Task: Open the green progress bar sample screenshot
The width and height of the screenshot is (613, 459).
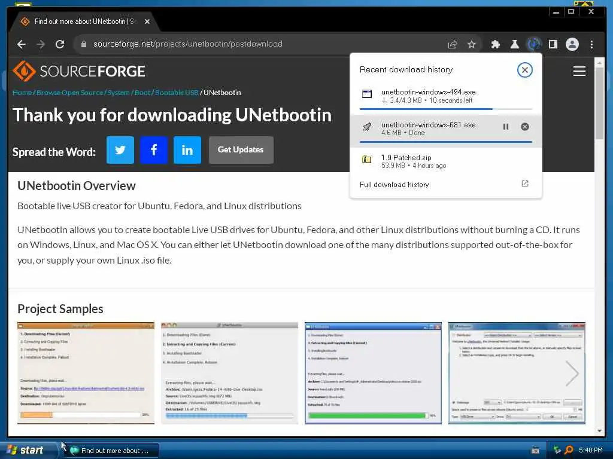Action: (x=373, y=373)
